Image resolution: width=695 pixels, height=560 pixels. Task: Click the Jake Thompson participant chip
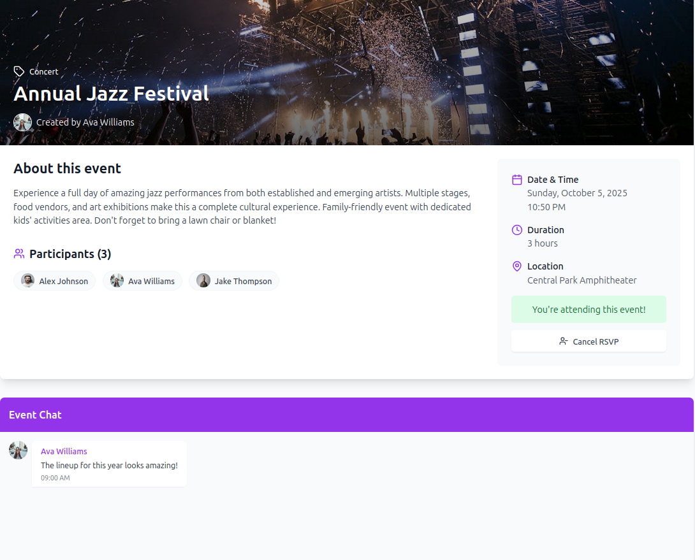coord(234,280)
